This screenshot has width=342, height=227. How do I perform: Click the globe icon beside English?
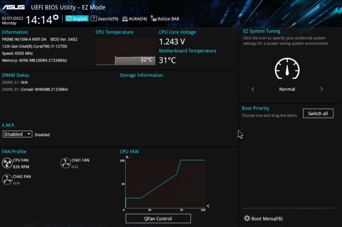pos(69,19)
